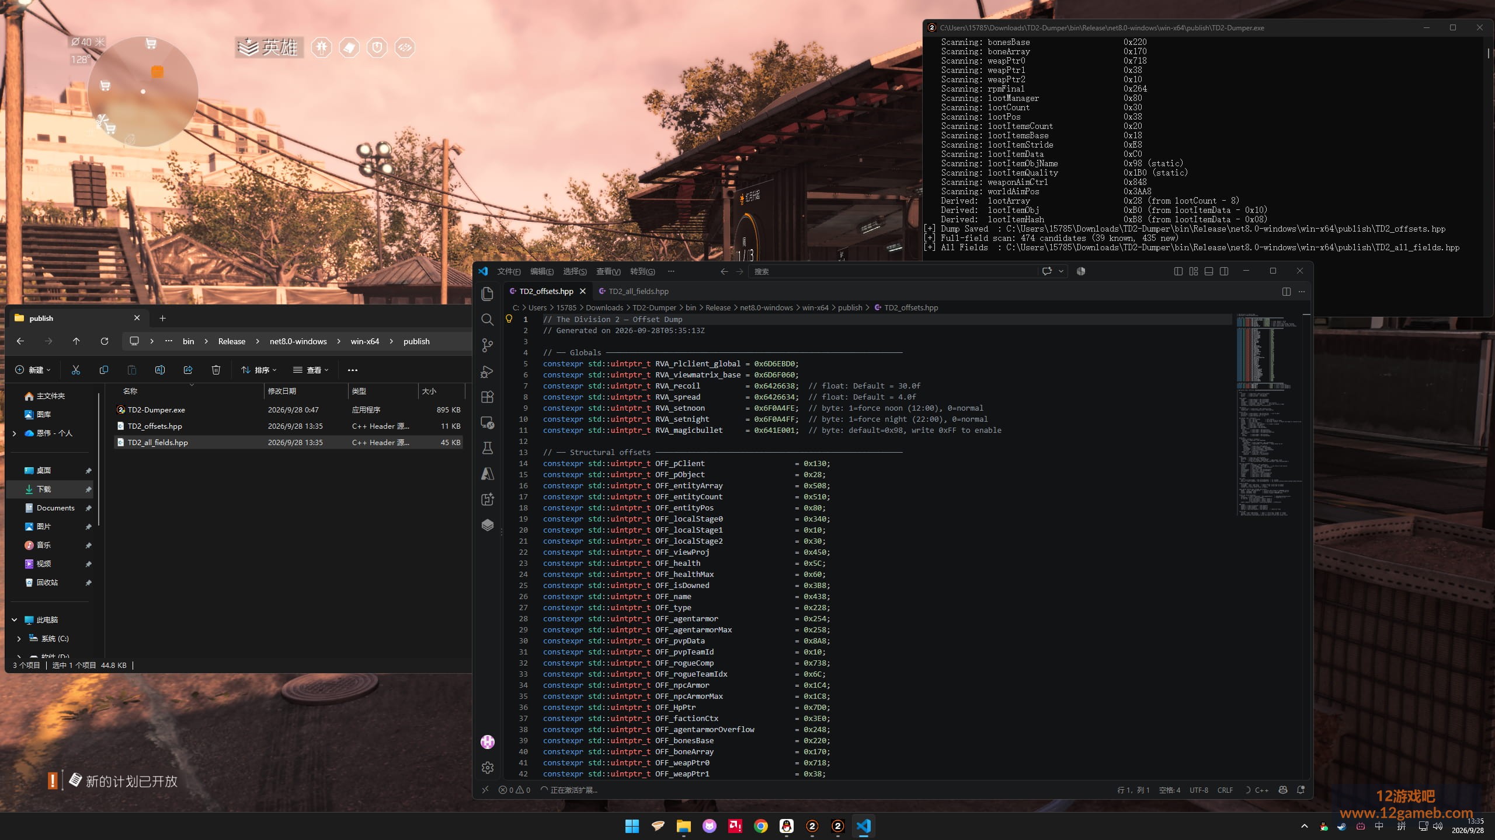Toggle Panel layout button in VS Code title bar

pyautogui.click(x=1209, y=271)
